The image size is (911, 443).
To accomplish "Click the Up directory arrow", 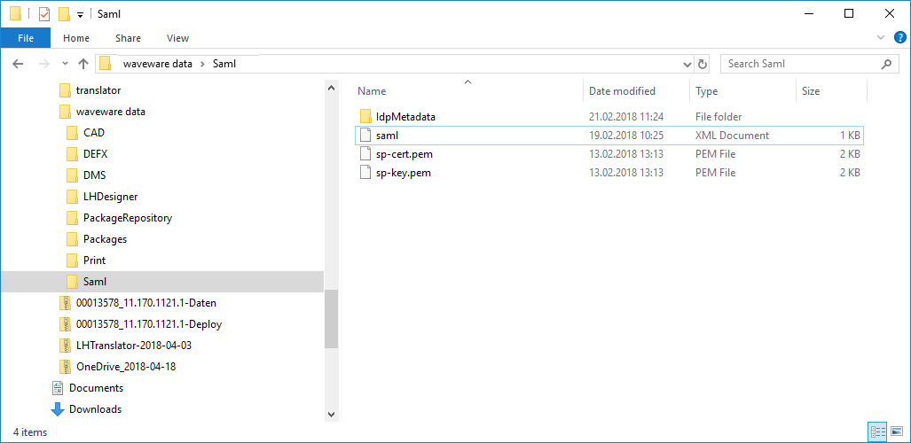I will pos(83,64).
